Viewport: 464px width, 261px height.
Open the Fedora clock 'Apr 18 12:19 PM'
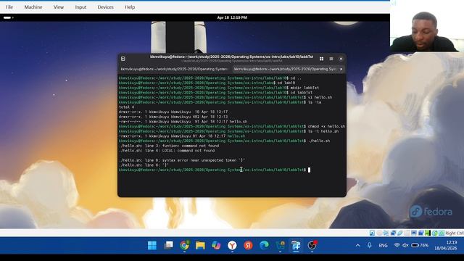232,17
